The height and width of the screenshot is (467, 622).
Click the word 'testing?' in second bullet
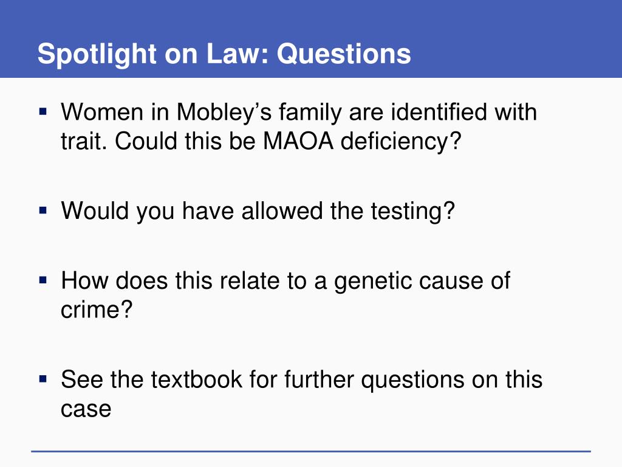pos(412,211)
